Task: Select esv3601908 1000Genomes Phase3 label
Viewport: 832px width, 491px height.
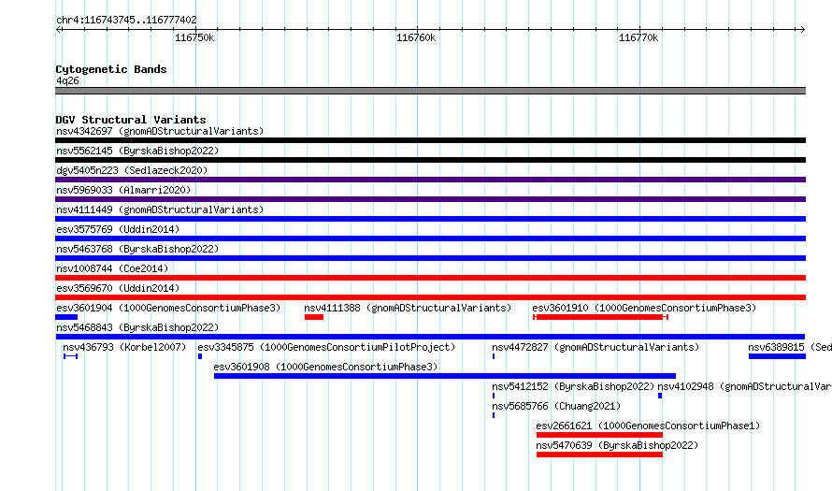Action: click(x=325, y=367)
